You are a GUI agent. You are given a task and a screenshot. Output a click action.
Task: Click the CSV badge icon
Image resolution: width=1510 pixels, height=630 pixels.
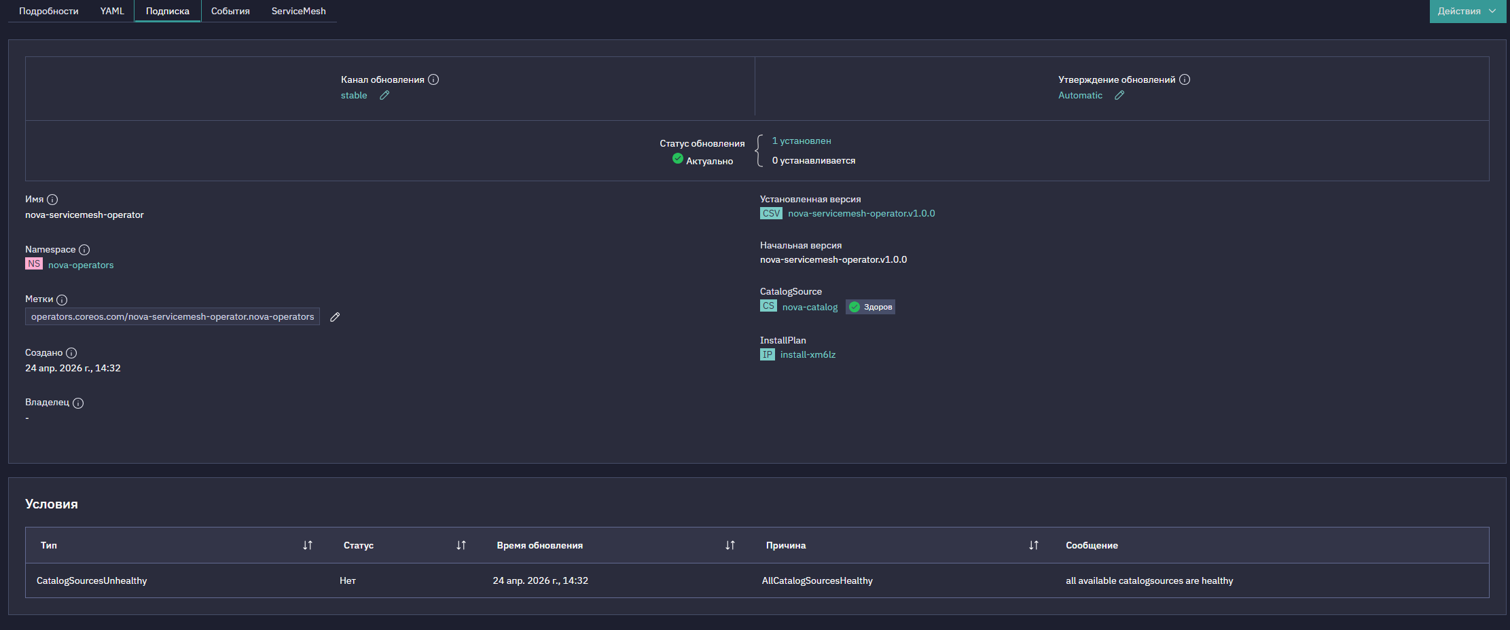[x=771, y=213]
